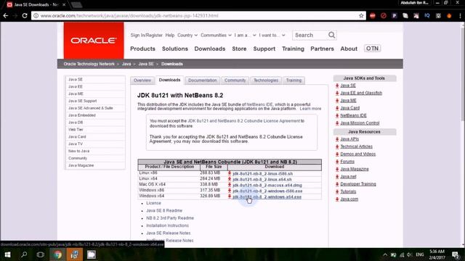465x261 pixels.
Task: Switch to the Documentation tab
Action: point(202,80)
